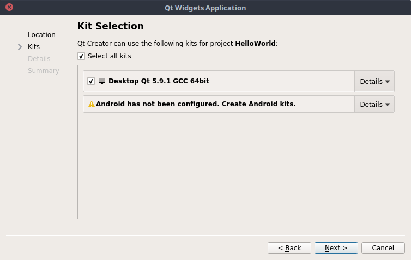Select the Kits step in sidebar
The width and height of the screenshot is (411, 260).
click(34, 47)
